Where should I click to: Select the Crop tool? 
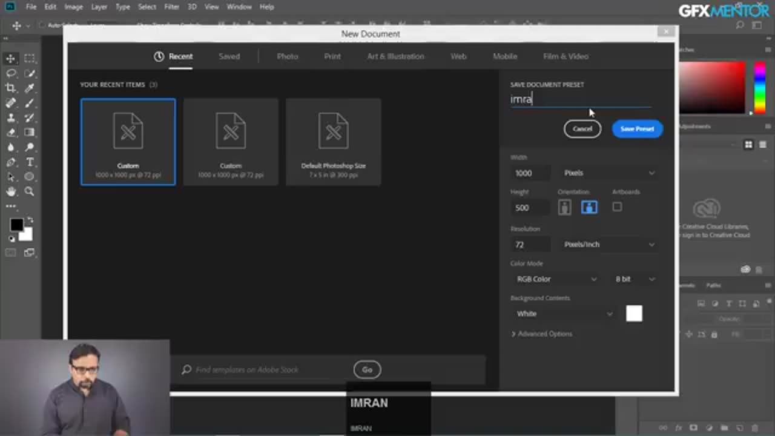(x=11, y=88)
